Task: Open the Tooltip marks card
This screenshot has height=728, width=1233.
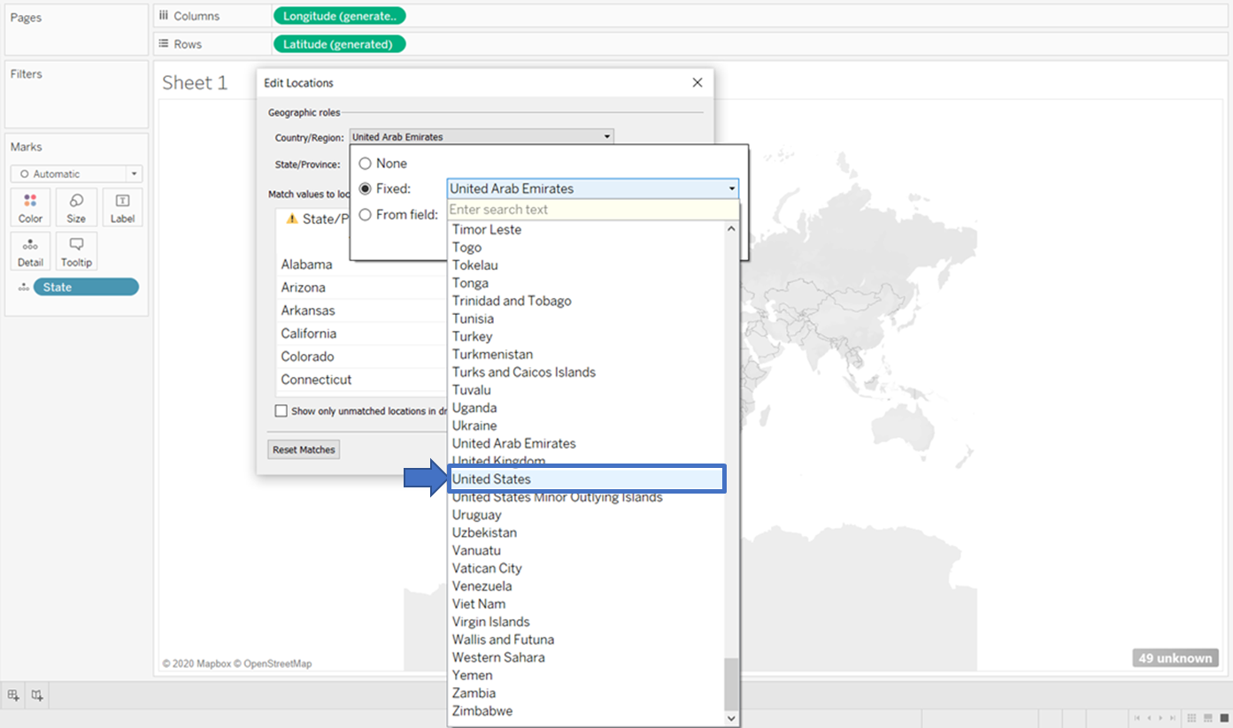Action: [x=77, y=251]
